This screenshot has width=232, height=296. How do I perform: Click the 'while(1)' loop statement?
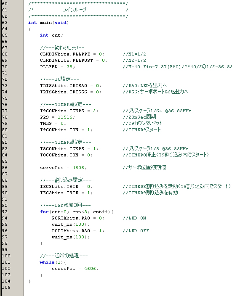53,262
